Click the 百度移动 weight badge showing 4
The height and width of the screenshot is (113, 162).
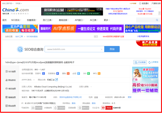[x=58, y=73]
